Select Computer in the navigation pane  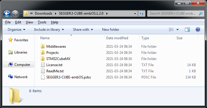pyautogui.click(x=18, y=64)
